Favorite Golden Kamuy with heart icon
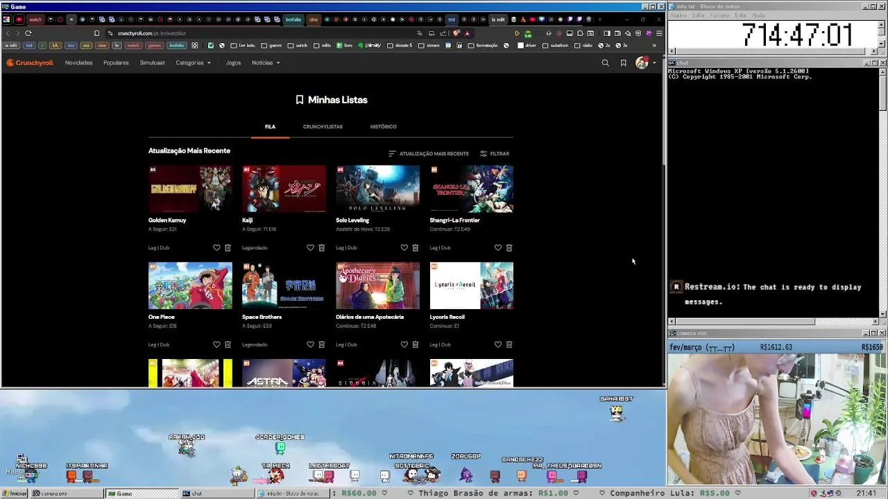The width and height of the screenshot is (888, 499). coord(216,247)
